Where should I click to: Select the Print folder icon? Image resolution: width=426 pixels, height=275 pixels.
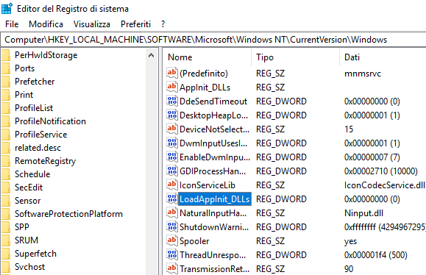[x=6, y=95]
